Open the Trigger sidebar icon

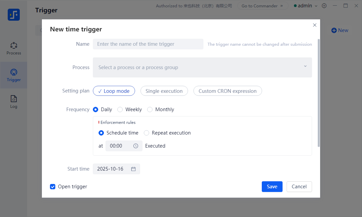pyautogui.click(x=14, y=72)
